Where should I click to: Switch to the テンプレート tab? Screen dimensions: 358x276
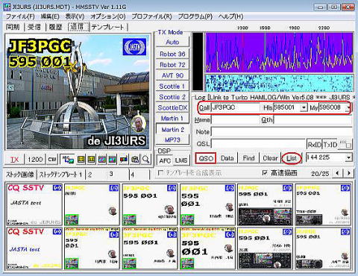point(107,27)
